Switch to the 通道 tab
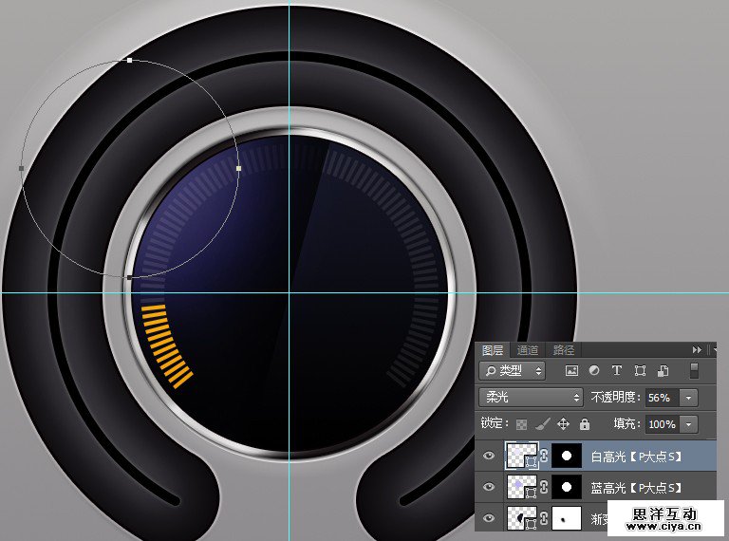729x541 pixels. [528, 350]
